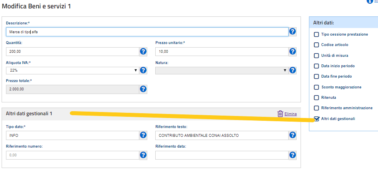Click the Riferimento numero field
The height and width of the screenshot is (170, 378).
73,155
